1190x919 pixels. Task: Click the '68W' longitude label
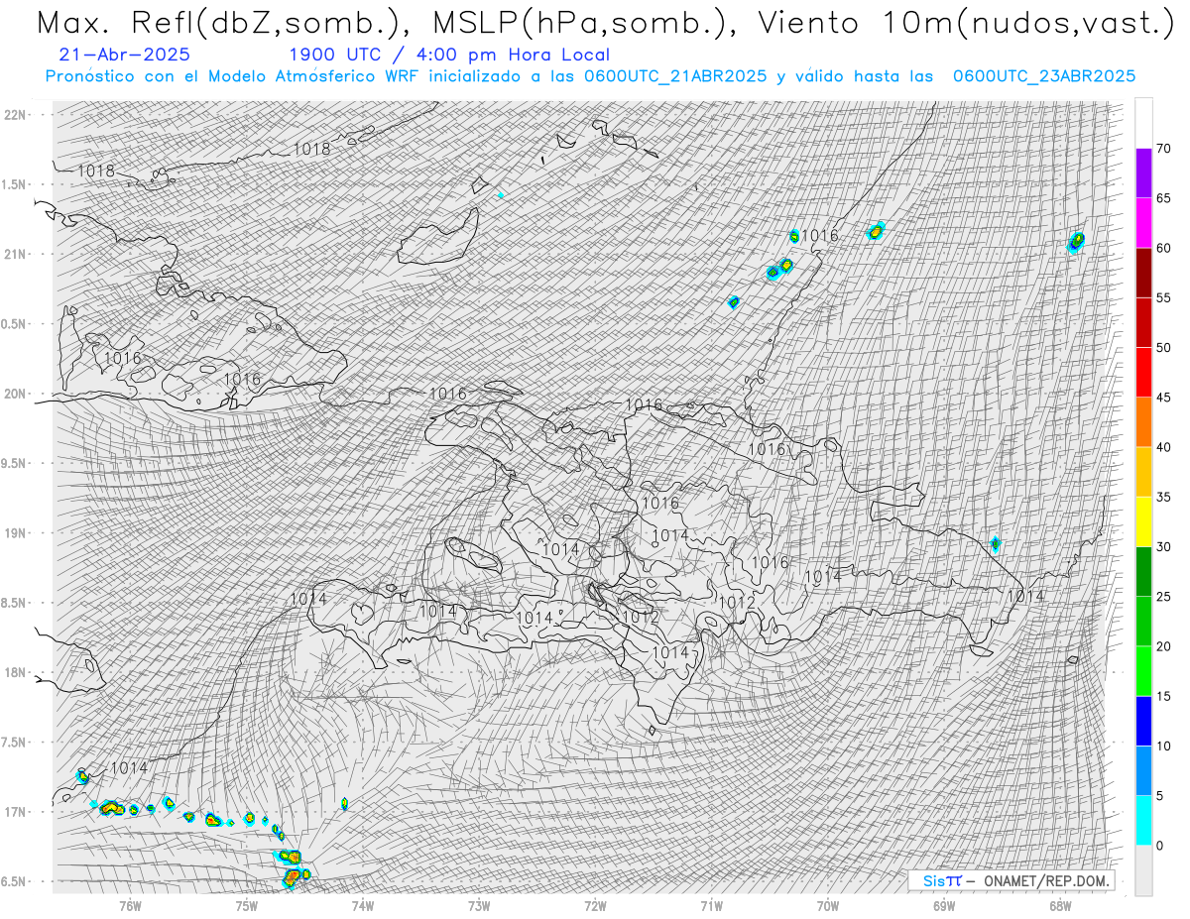pyautogui.click(x=1059, y=905)
